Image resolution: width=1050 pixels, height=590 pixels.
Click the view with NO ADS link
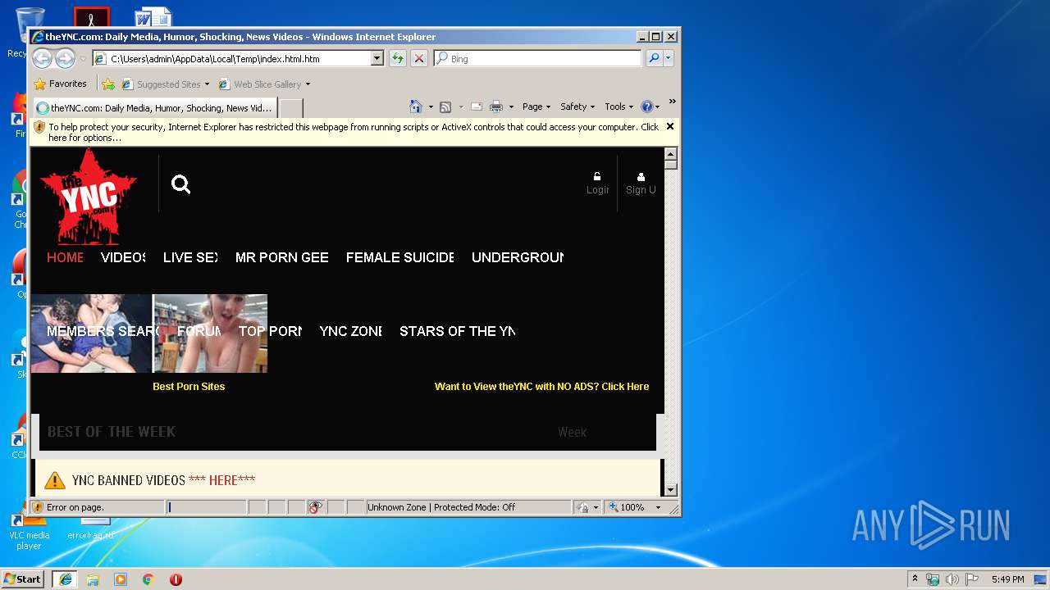541,387
